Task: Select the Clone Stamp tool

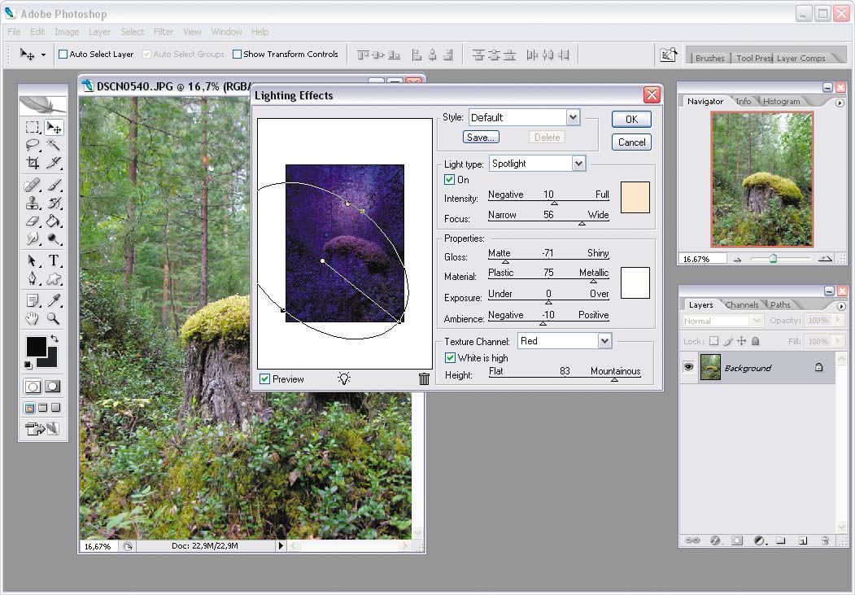Action: click(x=33, y=203)
